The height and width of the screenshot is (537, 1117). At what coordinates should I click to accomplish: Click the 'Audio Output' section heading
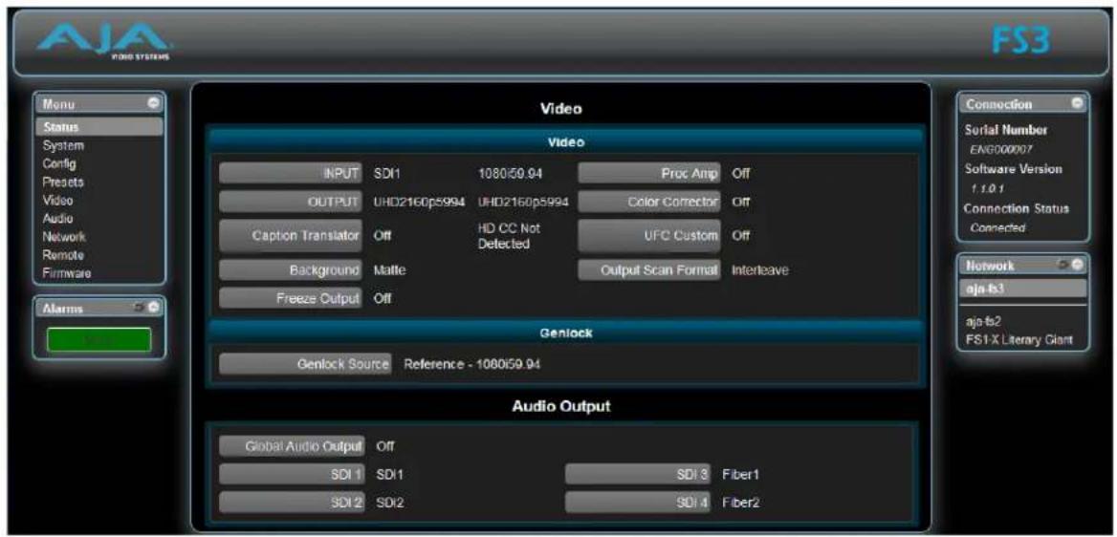click(561, 407)
